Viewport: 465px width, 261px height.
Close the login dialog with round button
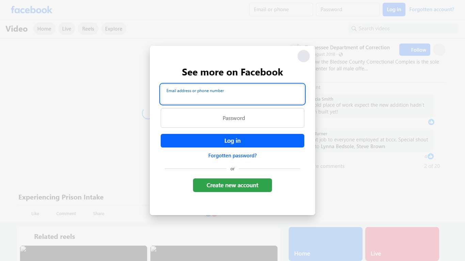pos(304,56)
